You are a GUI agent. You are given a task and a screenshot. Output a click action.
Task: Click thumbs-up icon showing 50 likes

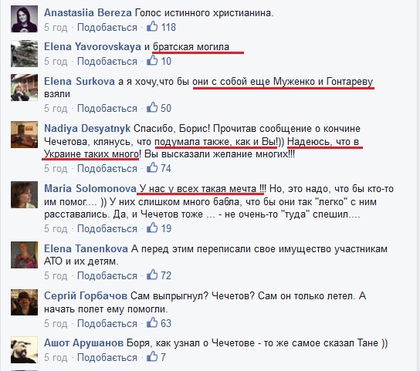[152, 107]
